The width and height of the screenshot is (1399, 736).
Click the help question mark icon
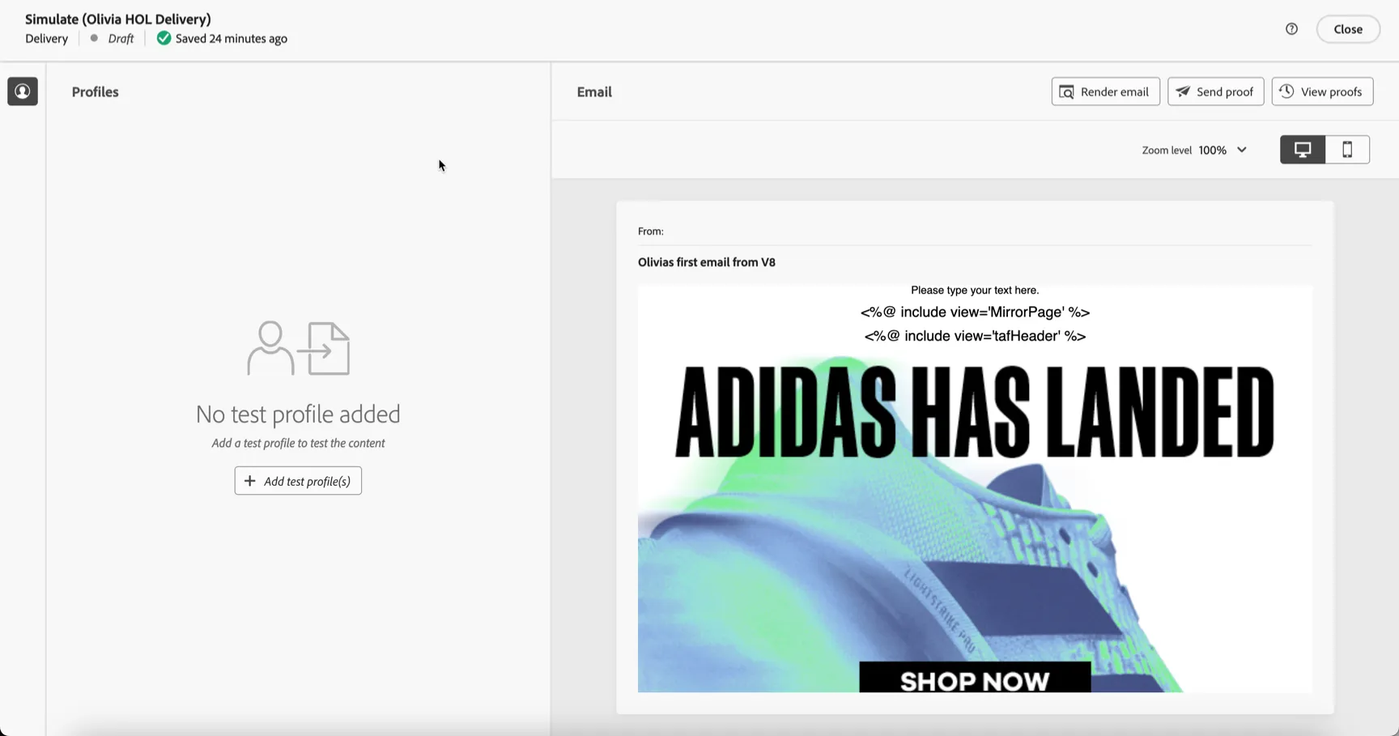(1291, 29)
